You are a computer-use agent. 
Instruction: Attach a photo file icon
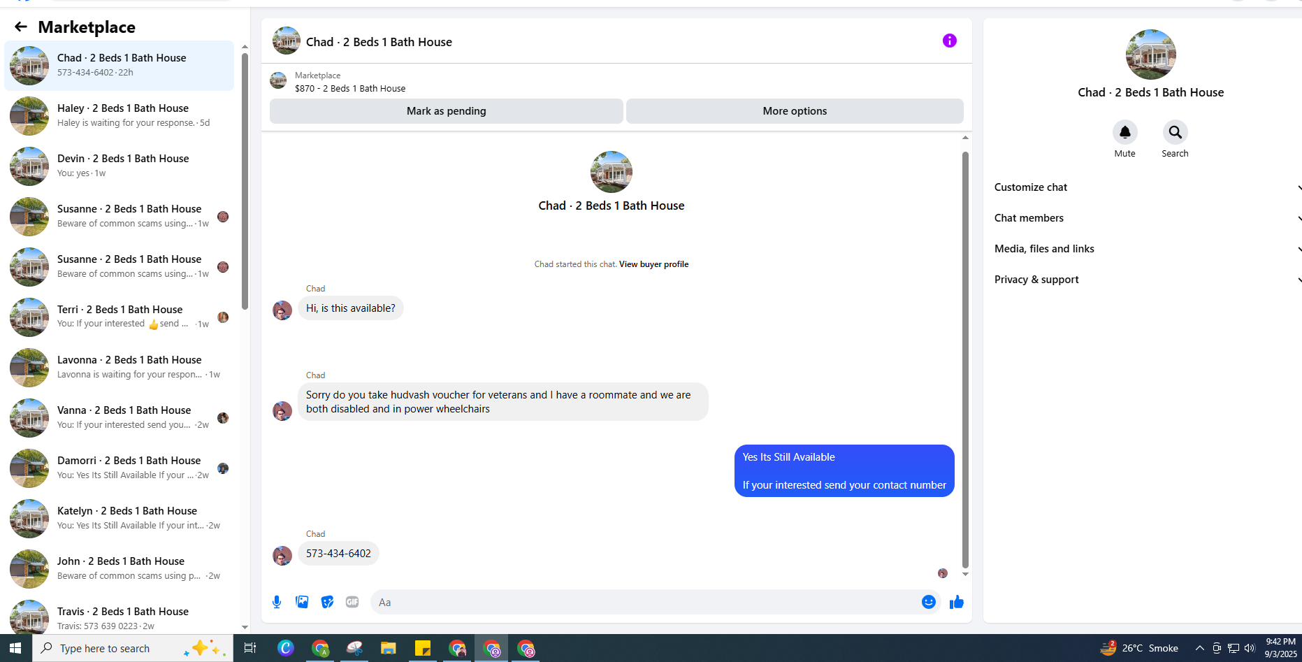(302, 602)
